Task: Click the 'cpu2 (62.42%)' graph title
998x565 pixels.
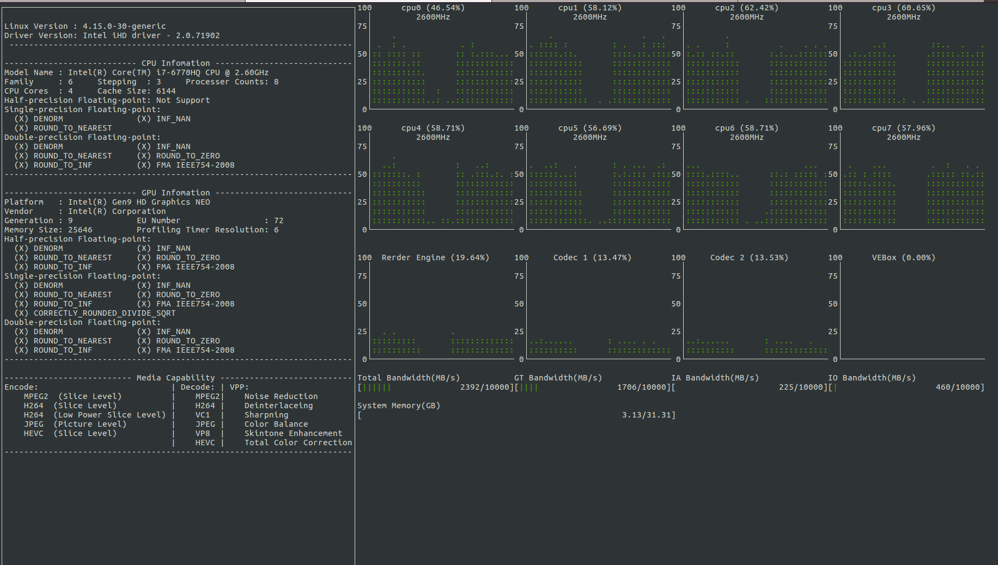Action: coord(747,8)
